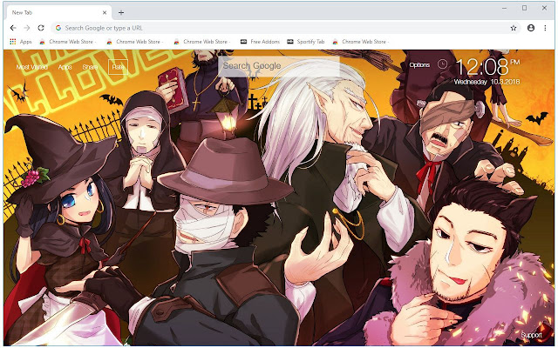This screenshot has width=558, height=348.
Task: Go back with the browser back arrow
Action: click(x=13, y=28)
